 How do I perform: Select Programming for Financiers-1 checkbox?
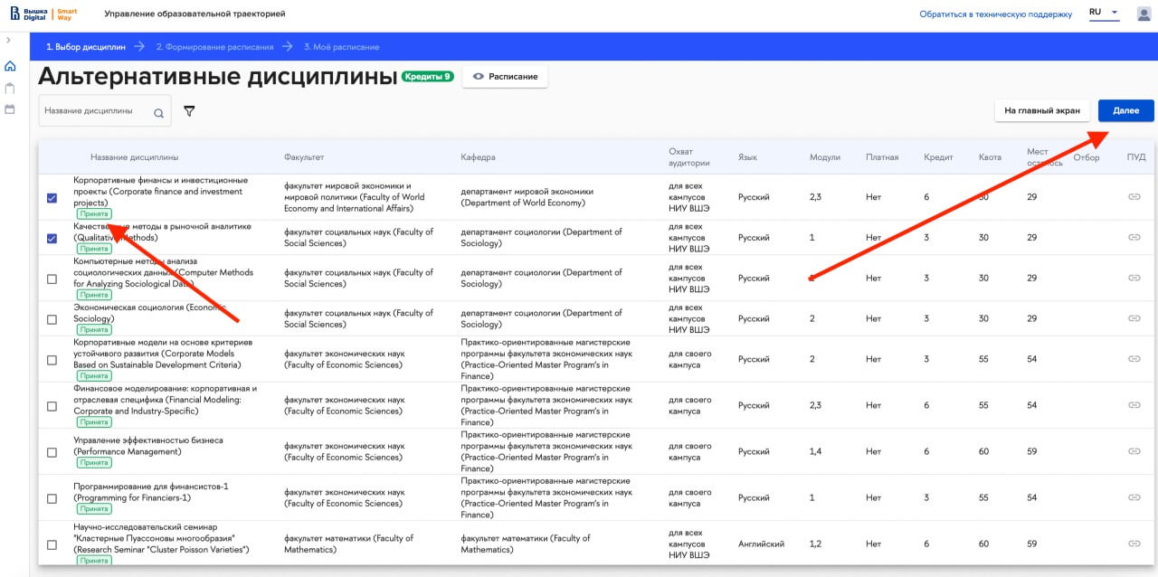click(x=52, y=498)
